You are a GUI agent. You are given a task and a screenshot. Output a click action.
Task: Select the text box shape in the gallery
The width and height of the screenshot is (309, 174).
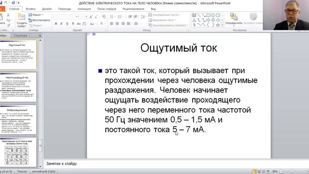click(x=194, y=15)
